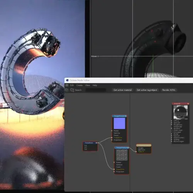The height and width of the screenshot is (193, 193).
Task: Click the Render AOVs button
Action: pyautogui.click(x=169, y=90)
